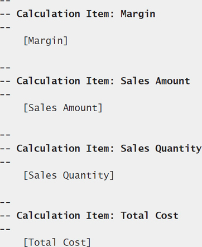Click bold 'Total Cost' in comment header
Viewport: 202px width, 247px height.
click(x=150, y=216)
